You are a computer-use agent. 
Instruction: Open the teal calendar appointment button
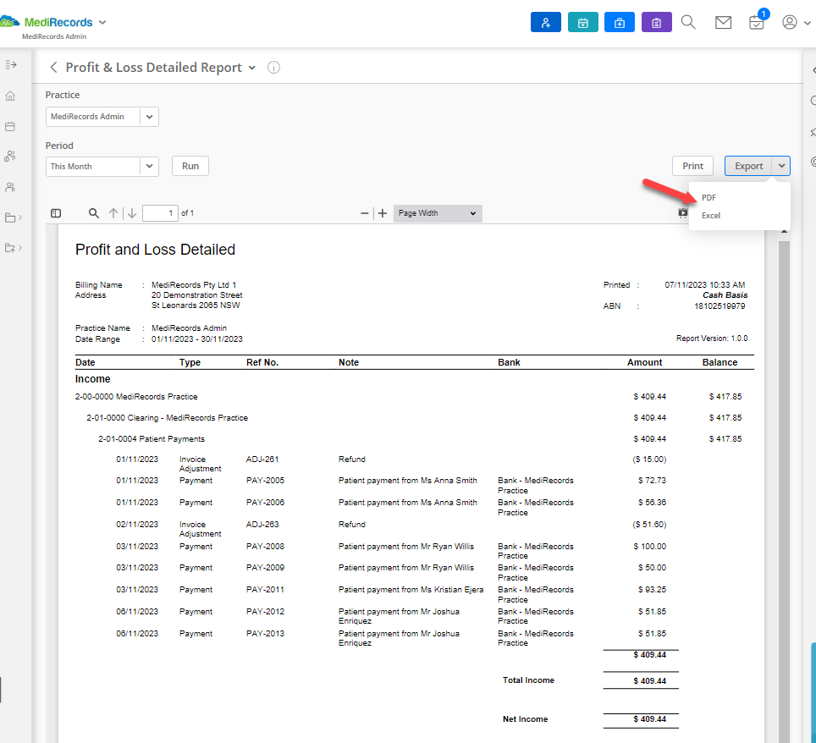(583, 22)
